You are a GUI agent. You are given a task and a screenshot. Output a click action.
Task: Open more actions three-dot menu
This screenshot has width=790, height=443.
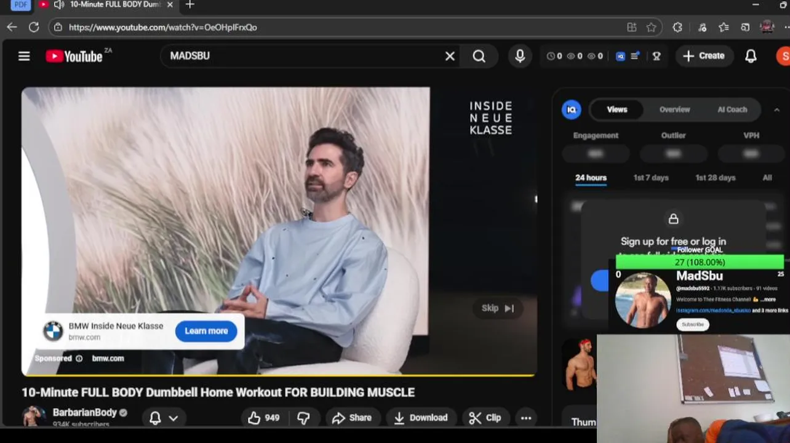click(x=526, y=418)
